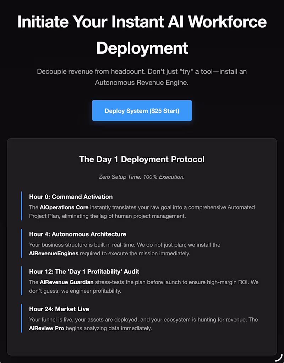
Task: Click the Hour 12 paragraph about stress-testing
Action: point(142,286)
